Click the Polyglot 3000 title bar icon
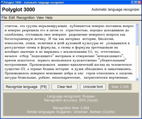This screenshot has height=119, width=142. click(x=2, y=2)
